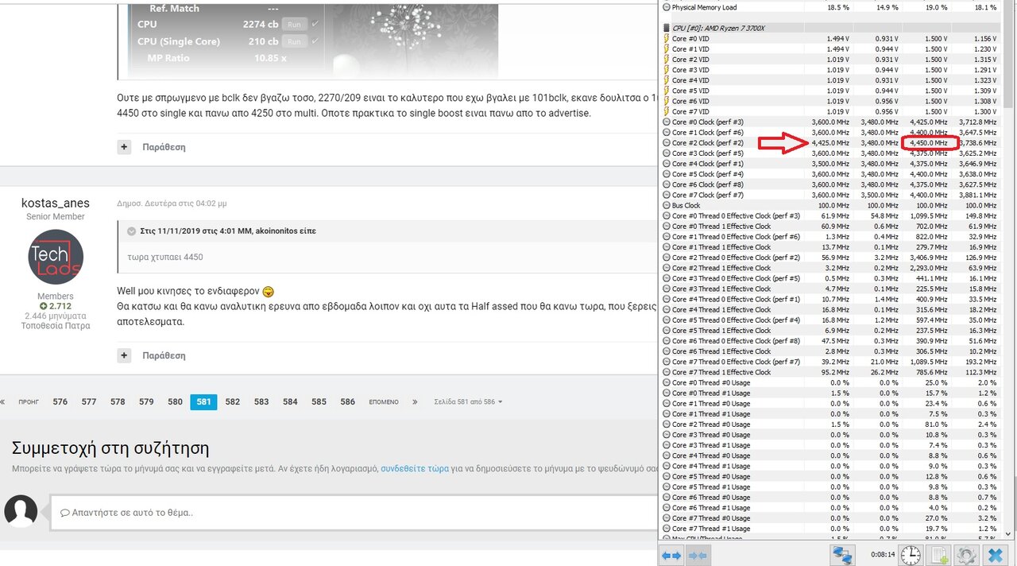This screenshot has width=1017, height=566.
Task: Click the 10.85 x MP Ratio value
Action: click(x=271, y=58)
